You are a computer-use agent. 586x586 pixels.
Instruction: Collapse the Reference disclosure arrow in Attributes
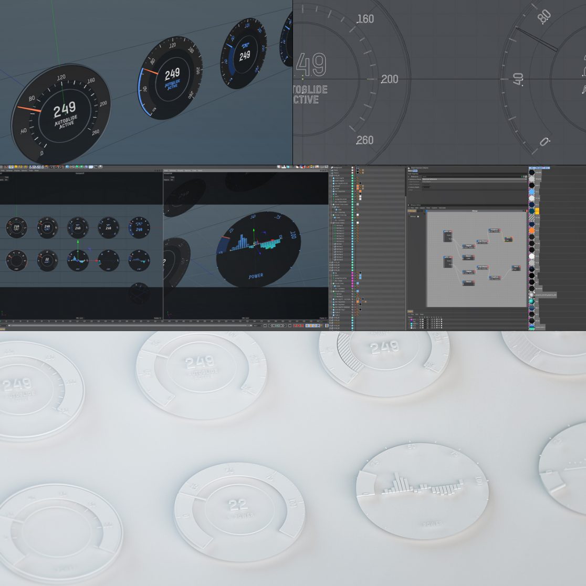[409, 177]
